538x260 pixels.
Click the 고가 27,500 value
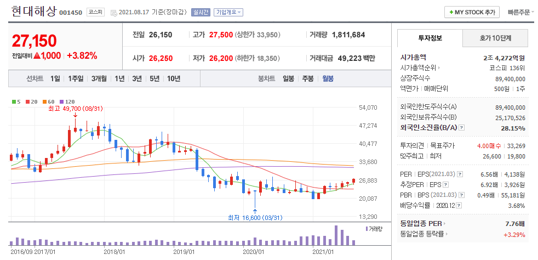click(x=221, y=35)
